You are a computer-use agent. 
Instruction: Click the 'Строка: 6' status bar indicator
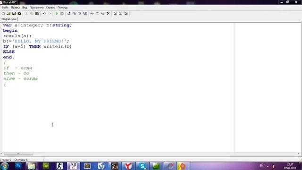pos(6,160)
